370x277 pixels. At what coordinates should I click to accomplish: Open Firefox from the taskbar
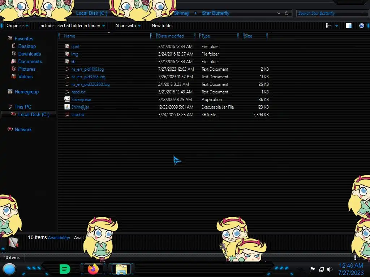[x=93, y=269]
